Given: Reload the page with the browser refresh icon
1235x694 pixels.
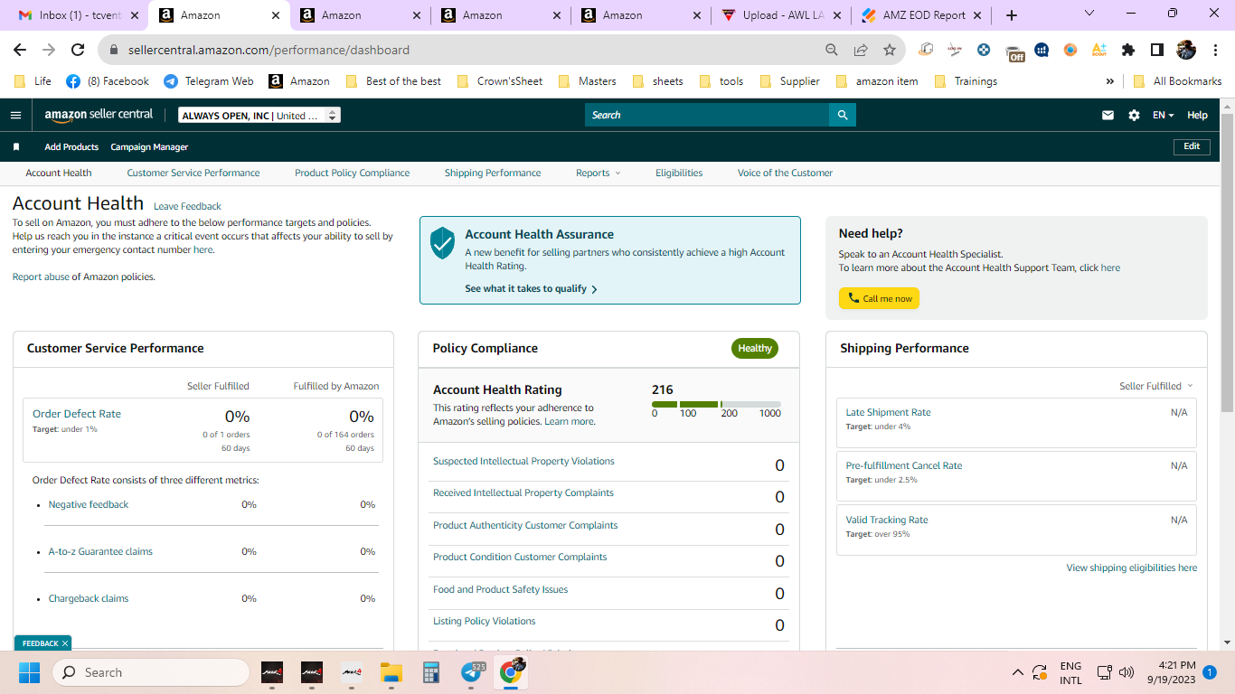Looking at the screenshot, I should click(x=78, y=50).
